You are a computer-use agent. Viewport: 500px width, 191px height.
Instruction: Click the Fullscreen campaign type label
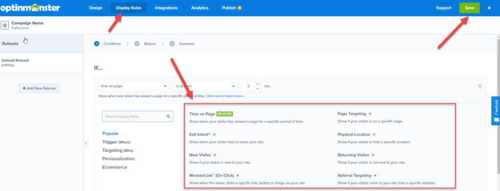[20, 28]
